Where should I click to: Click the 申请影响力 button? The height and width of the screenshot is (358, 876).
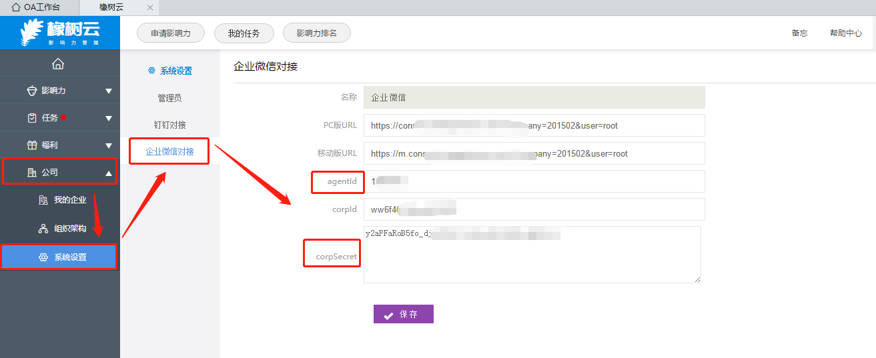click(x=171, y=33)
